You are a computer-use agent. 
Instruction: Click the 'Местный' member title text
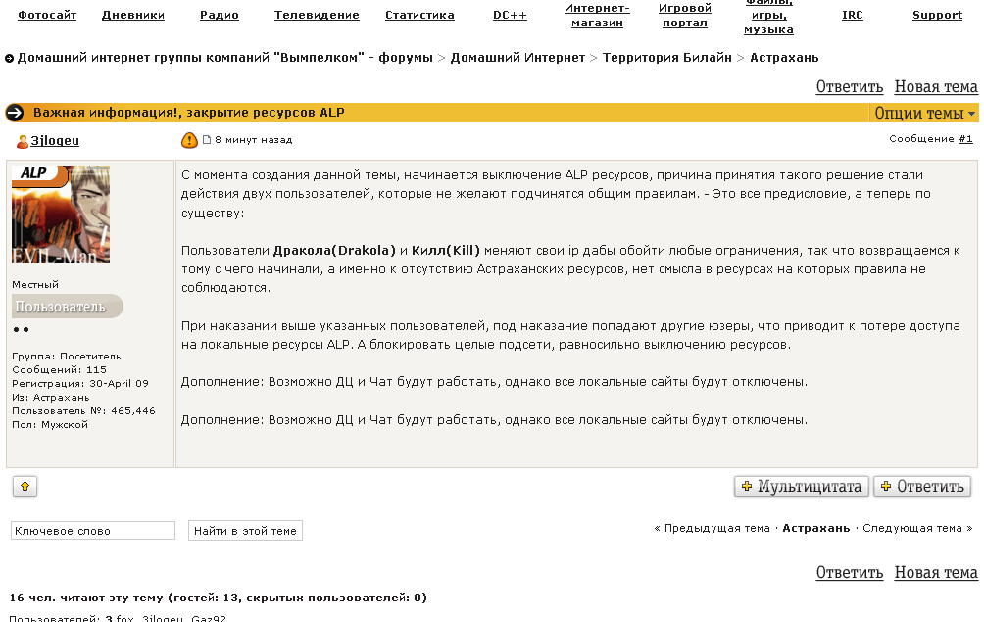[35, 285]
